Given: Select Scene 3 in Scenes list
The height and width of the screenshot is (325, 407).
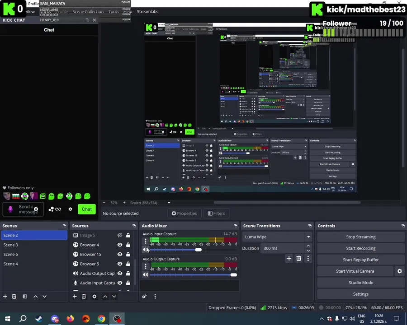Looking at the screenshot, I should point(34,245).
